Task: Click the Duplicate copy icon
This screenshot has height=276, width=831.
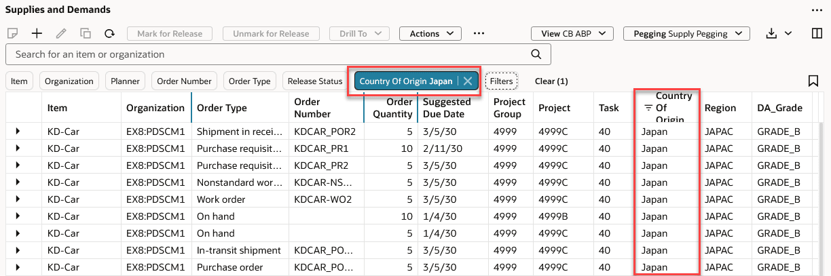Action: point(85,33)
